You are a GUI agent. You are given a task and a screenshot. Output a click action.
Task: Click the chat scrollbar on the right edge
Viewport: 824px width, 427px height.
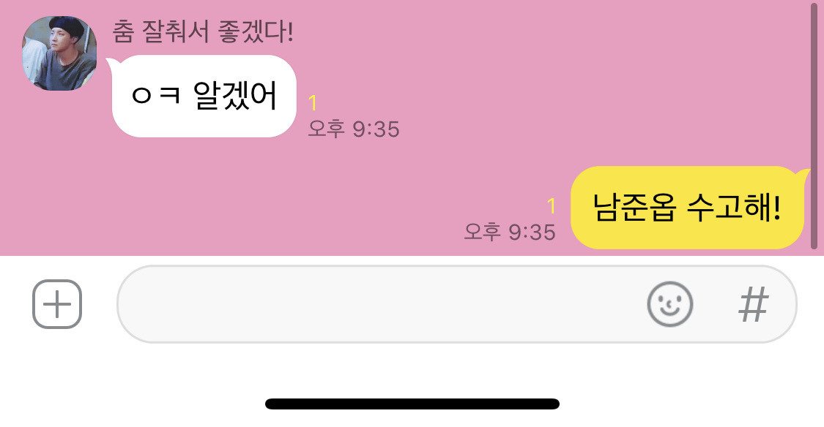pos(814,121)
